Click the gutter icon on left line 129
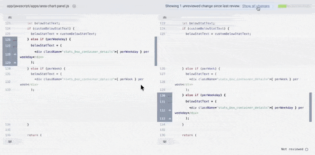The width and height of the screenshot is (315, 155). (x=15, y=63)
